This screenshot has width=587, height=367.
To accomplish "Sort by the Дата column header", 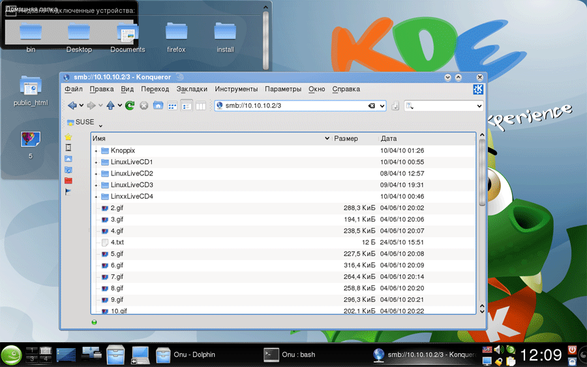I will coord(427,138).
